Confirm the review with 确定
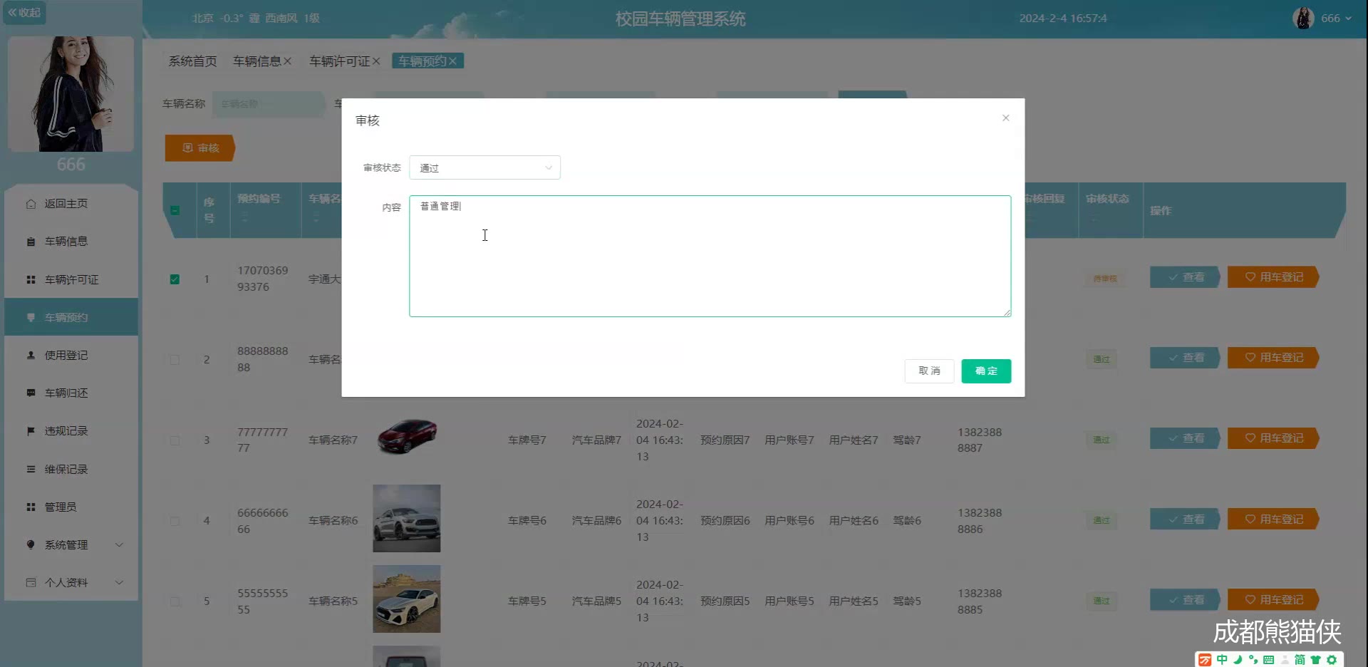The width and height of the screenshot is (1368, 667). [x=986, y=371]
